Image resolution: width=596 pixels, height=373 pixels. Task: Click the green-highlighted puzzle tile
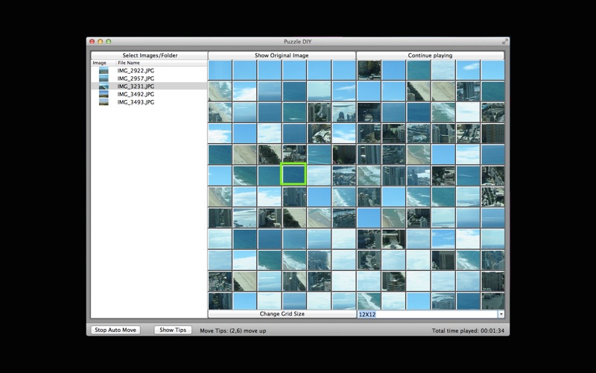tap(294, 175)
